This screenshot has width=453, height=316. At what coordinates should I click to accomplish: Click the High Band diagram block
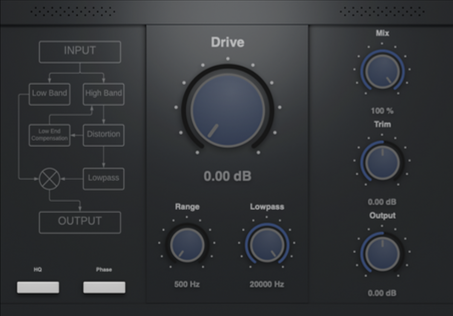[x=104, y=94]
